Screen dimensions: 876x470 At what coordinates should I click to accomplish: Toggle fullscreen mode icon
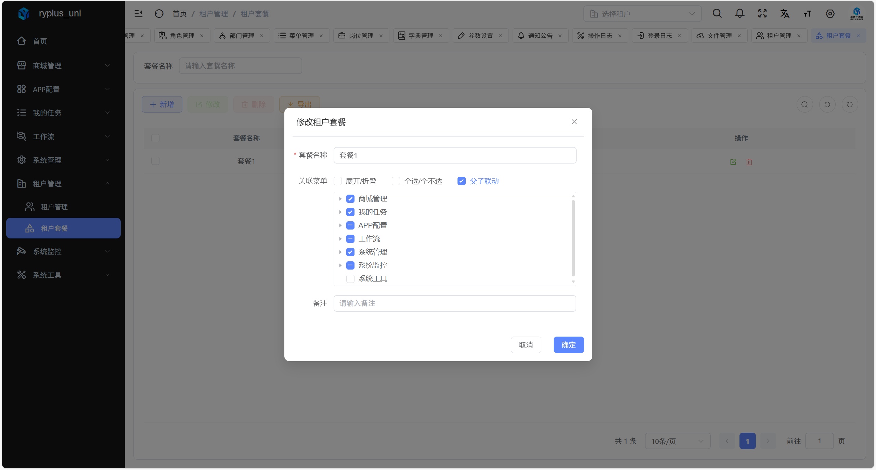click(x=762, y=14)
